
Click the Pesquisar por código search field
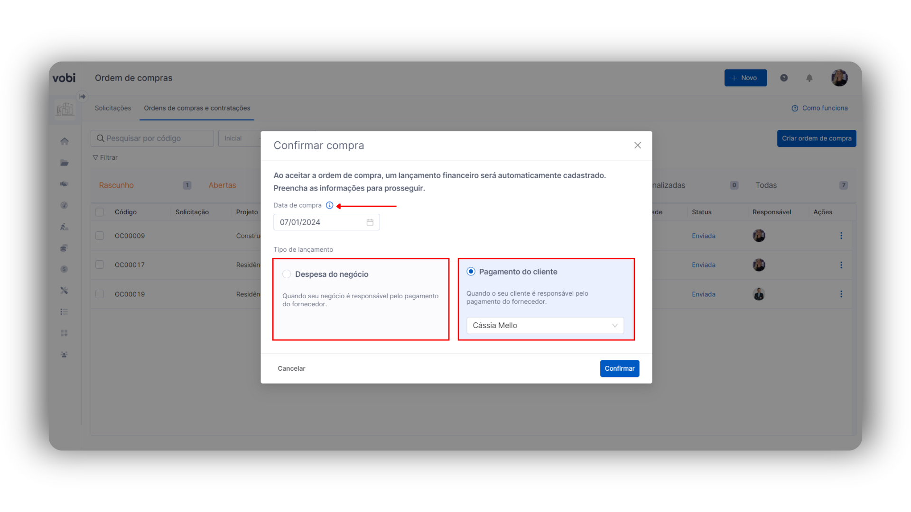pyautogui.click(x=152, y=138)
